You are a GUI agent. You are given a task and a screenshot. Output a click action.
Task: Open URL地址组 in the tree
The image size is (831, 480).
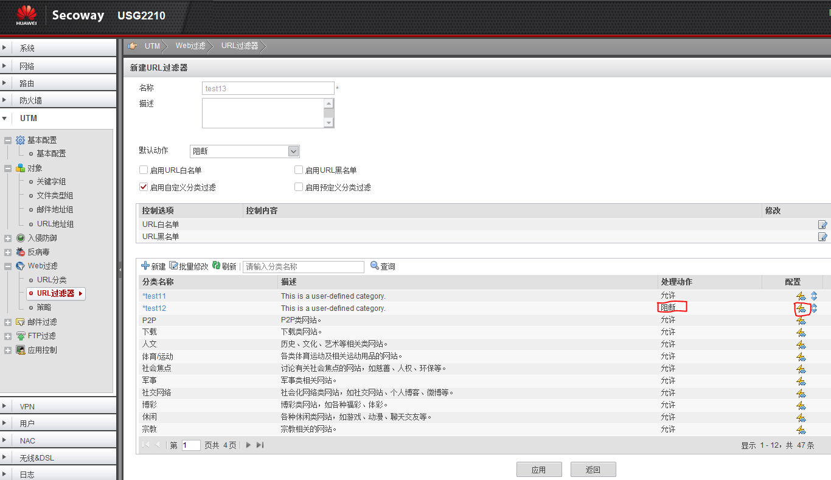click(x=55, y=224)
